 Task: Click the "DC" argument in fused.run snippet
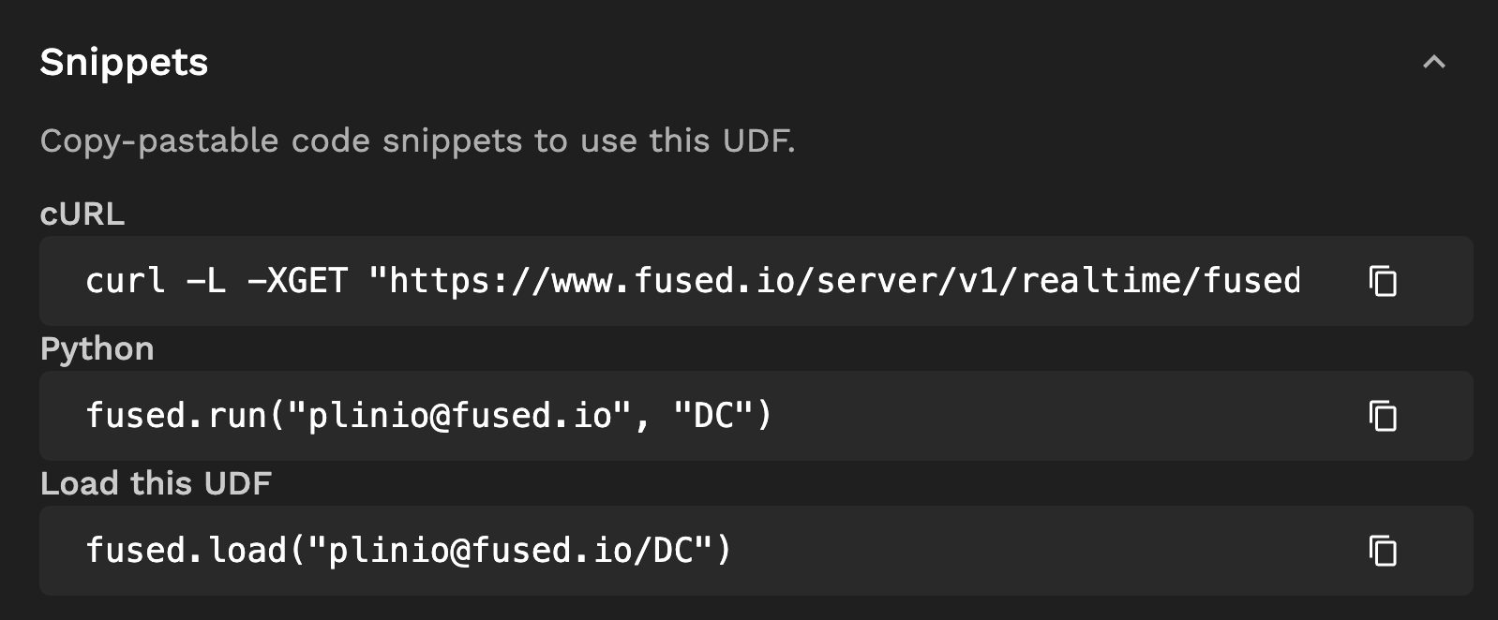[712, 416]
